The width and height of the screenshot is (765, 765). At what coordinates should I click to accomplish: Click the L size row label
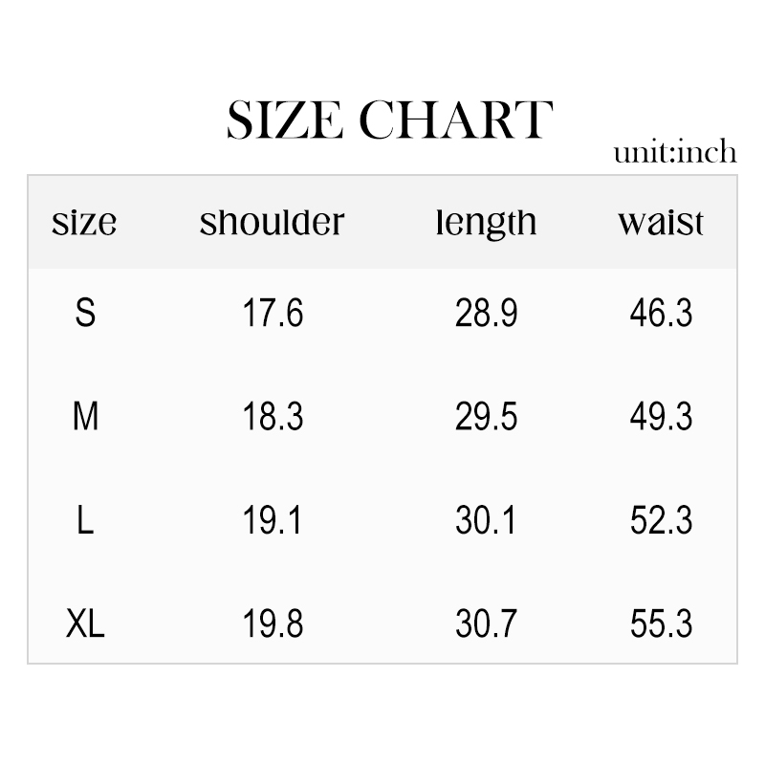click(85, 521)
